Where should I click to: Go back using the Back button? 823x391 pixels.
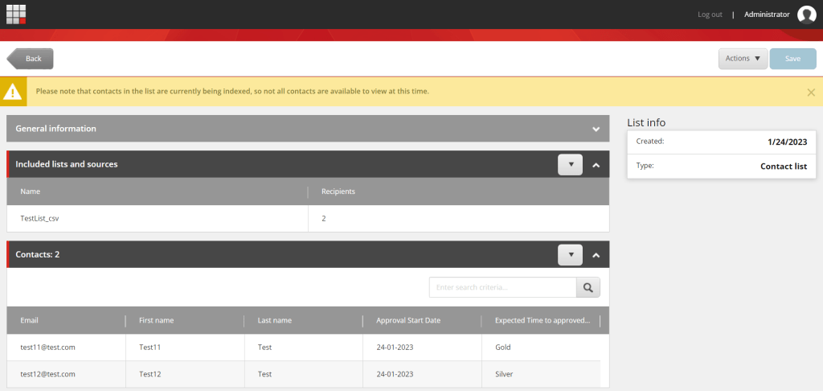tap(31, 59)
